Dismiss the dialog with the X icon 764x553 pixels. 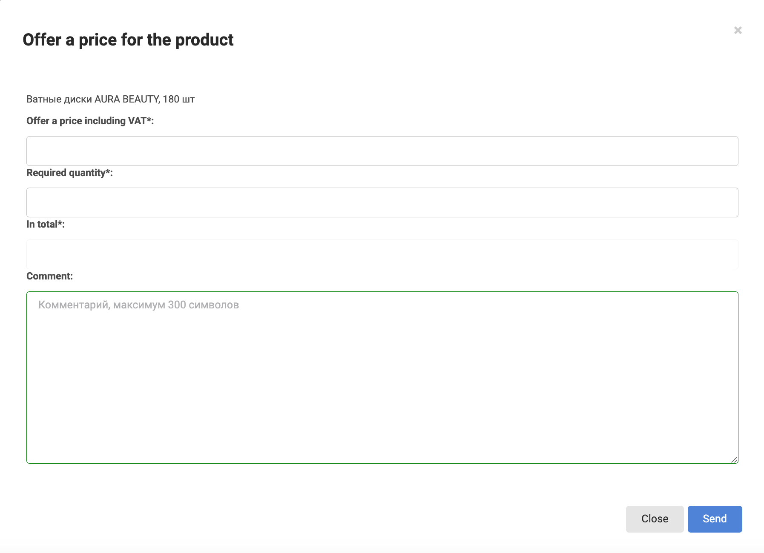[738, 30]
